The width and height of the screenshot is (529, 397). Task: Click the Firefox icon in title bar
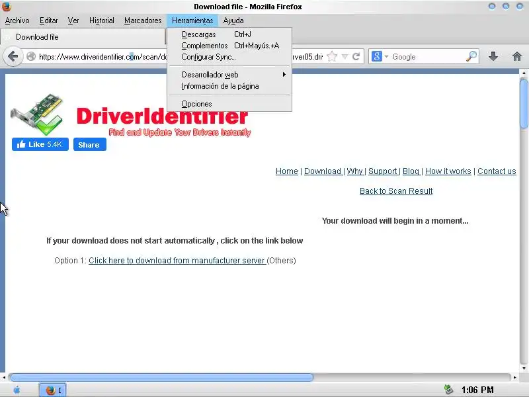tap(7, 7)
